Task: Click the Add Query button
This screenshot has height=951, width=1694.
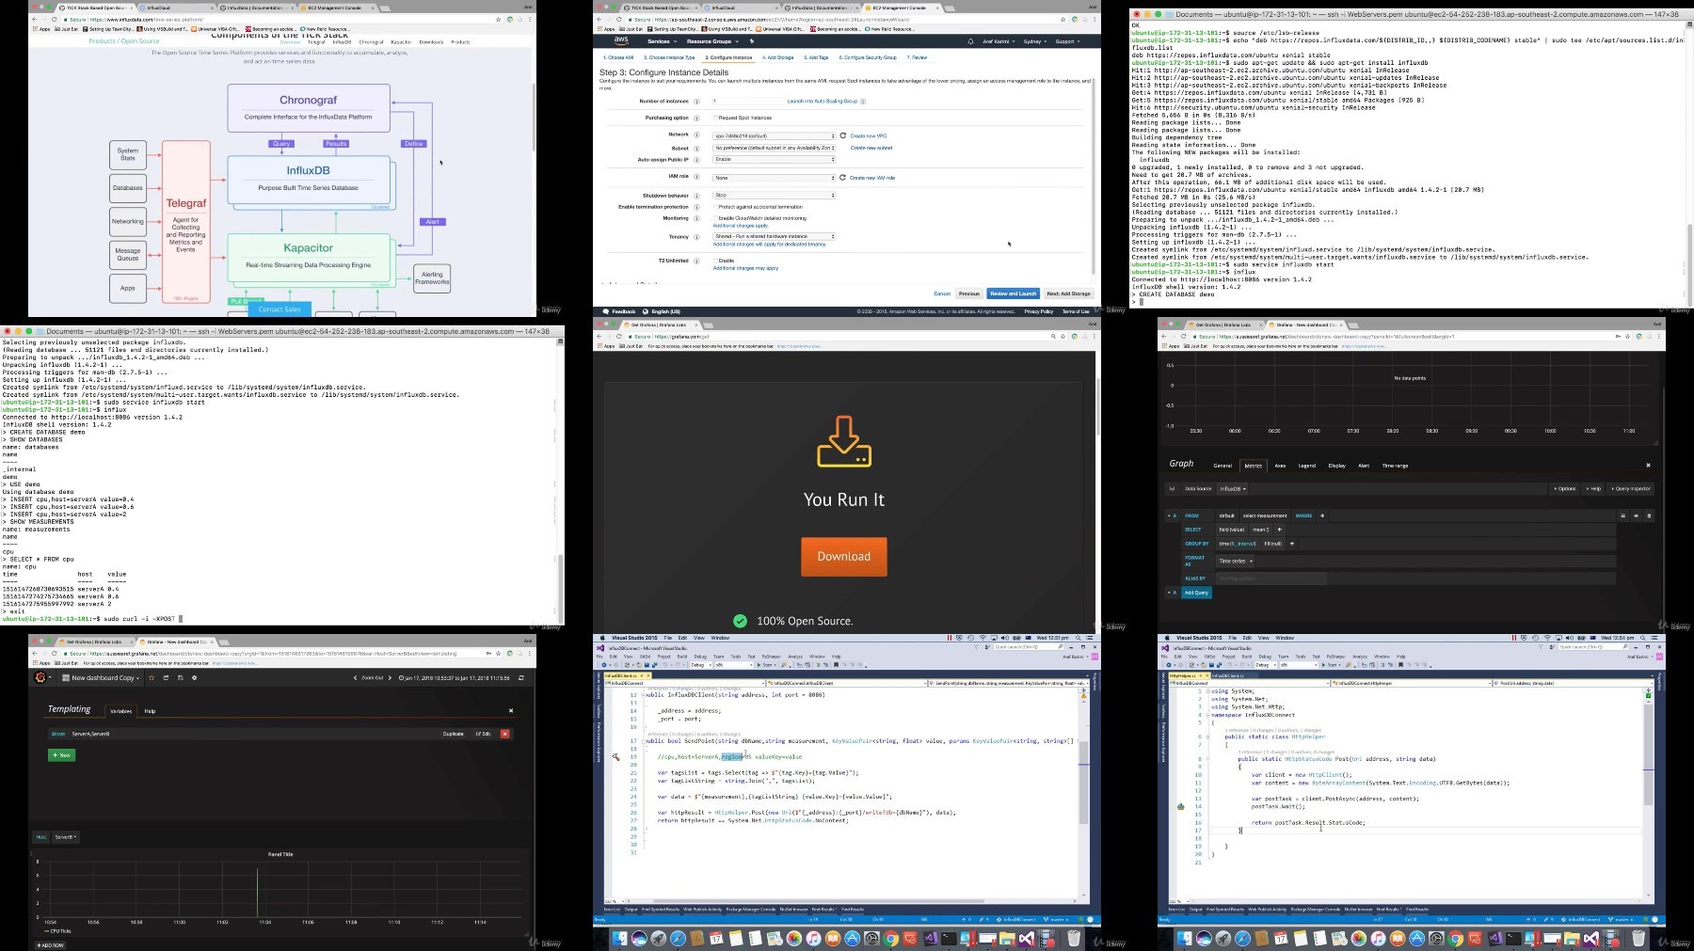Action: pos(1196,593)
